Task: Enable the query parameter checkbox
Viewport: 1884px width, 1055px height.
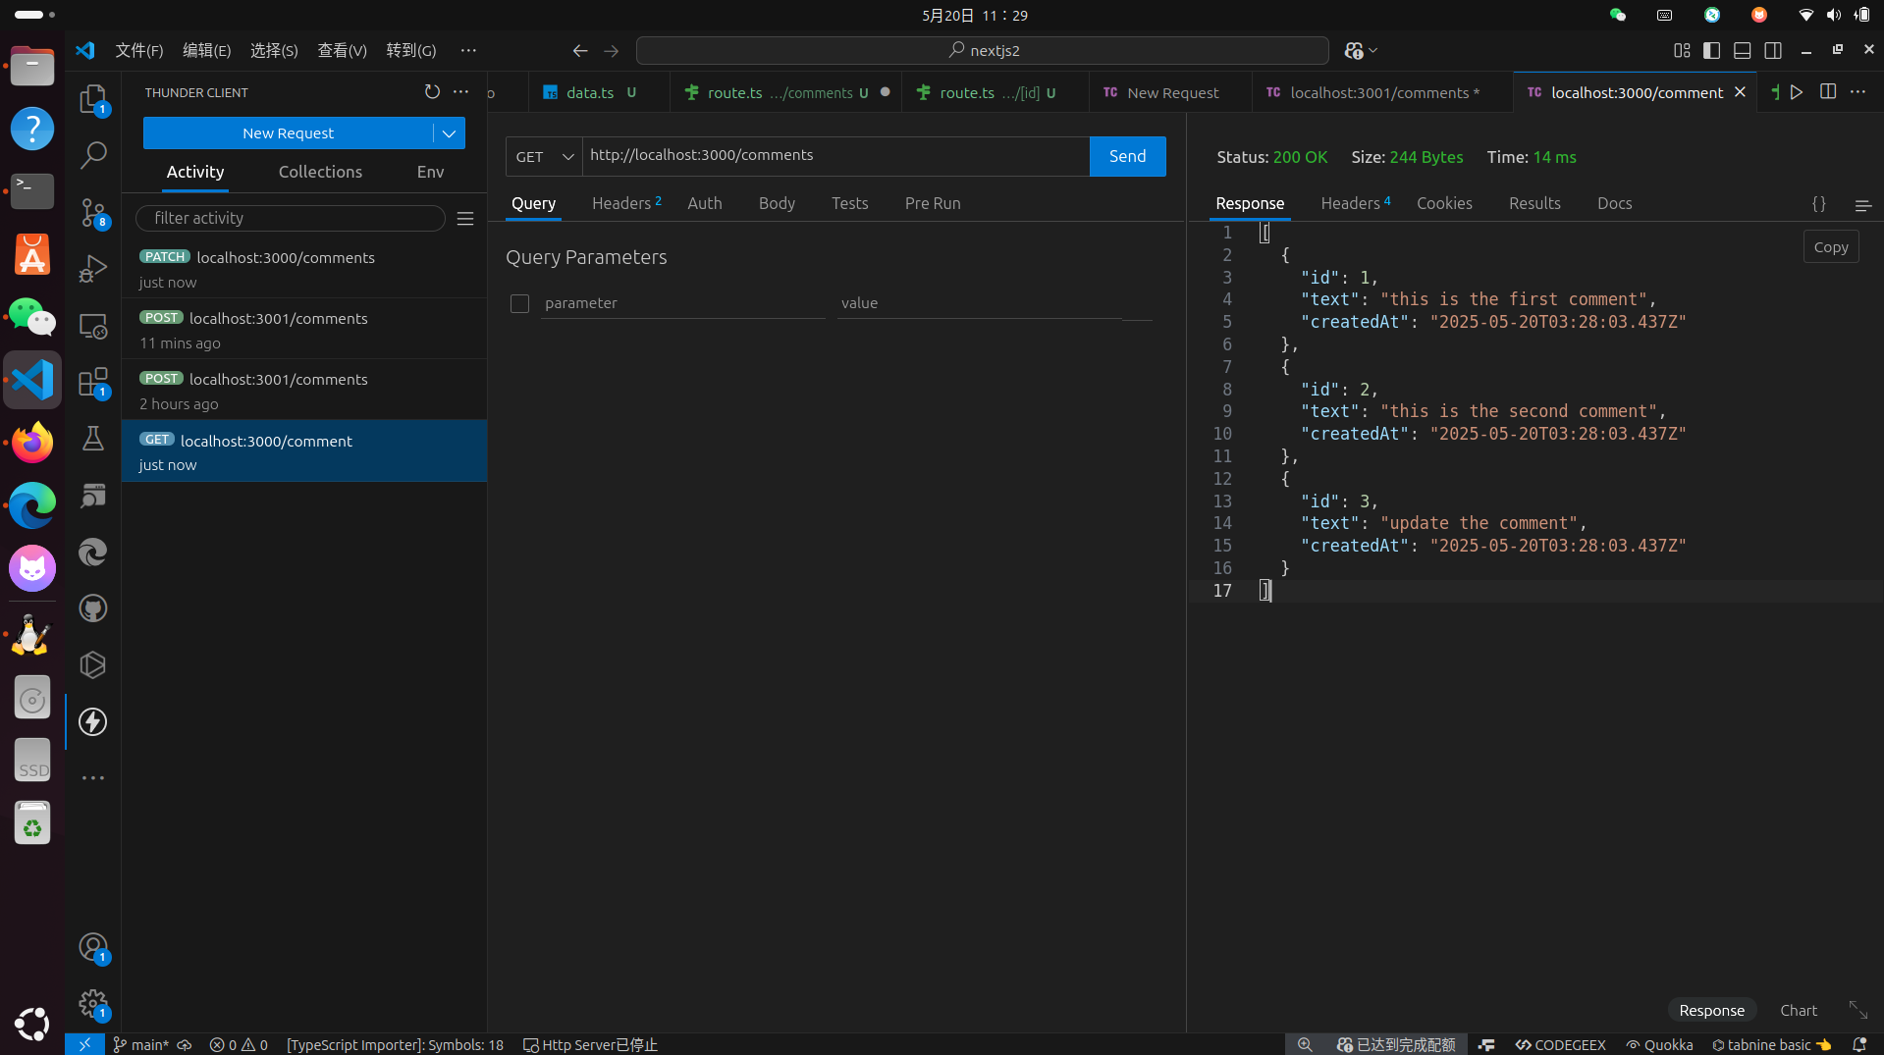Action: (519, 304)
